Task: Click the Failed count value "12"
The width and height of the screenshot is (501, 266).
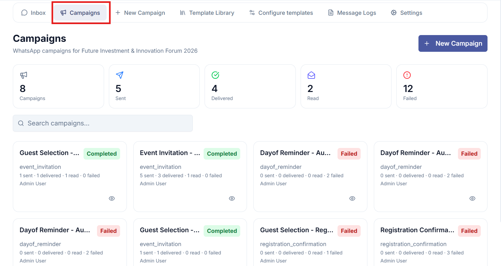Action: (408, 88)
